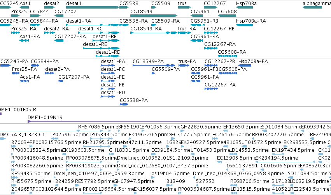
Task: Click the CG18549 gene feature
Action: [154, 16]
